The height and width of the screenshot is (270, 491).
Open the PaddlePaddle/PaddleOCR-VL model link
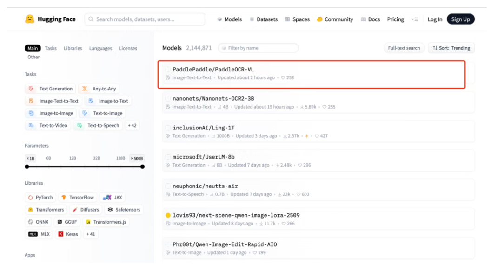(213, 70)
